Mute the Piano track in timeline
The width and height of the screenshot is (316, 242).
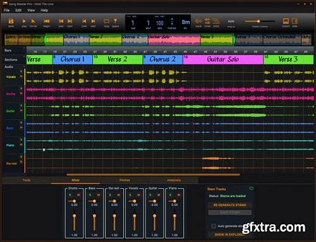tap(21, 145)
